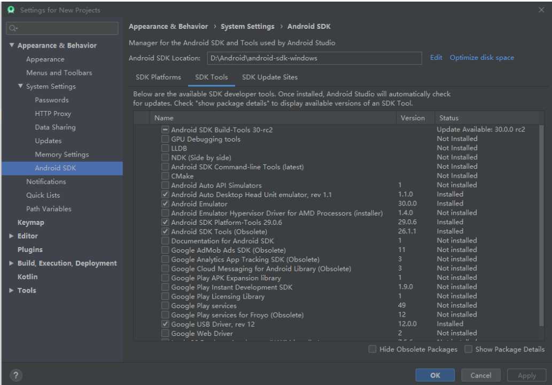Open Appearance settings in sidebar
This screenshot has width=552, height=385.
pos(45,59)
